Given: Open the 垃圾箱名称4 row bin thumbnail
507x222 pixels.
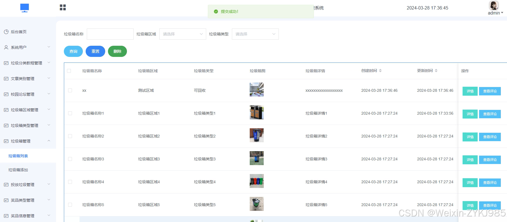Looking at the screenshot, I should 257,181.
